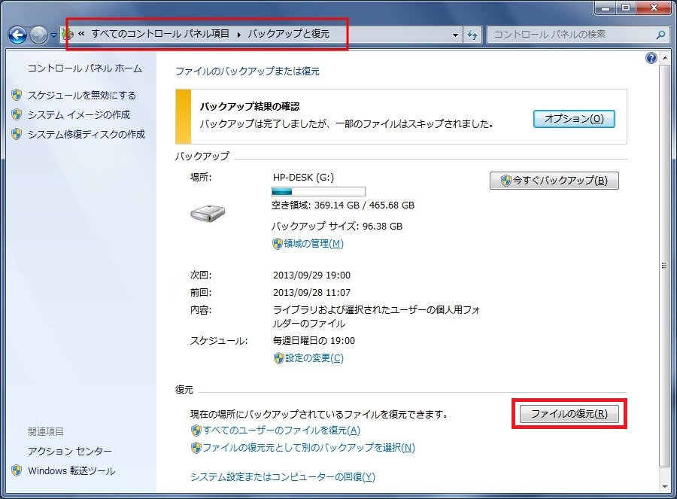Click the refresh icon beside address bar
Viewport: 677px width, 499px height.
pyautogui.click(x=473, y=35)
